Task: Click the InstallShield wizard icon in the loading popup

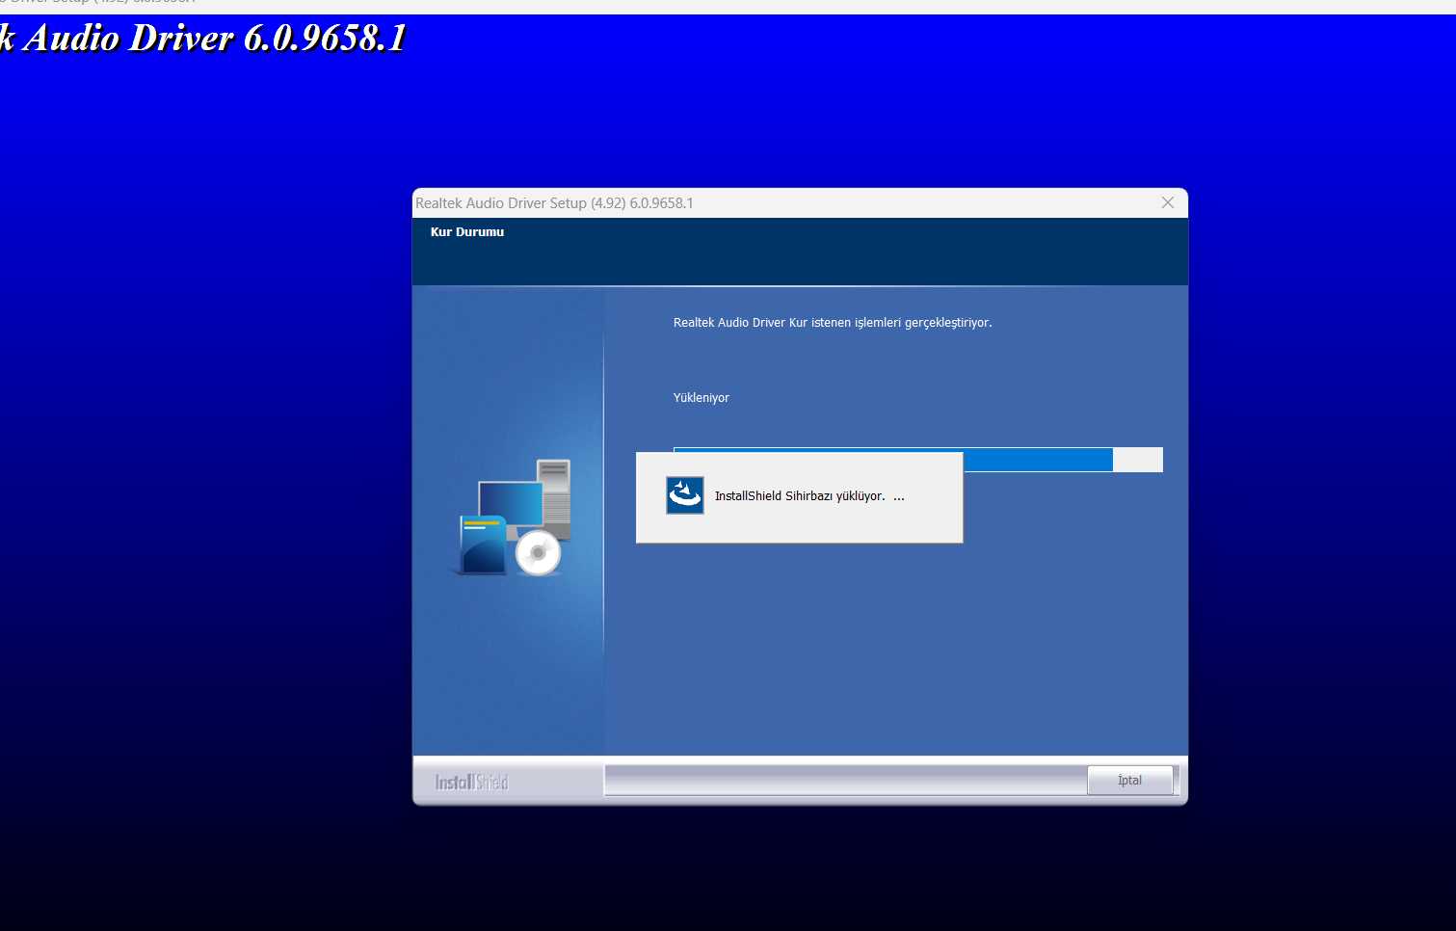Action: point(685,495)
